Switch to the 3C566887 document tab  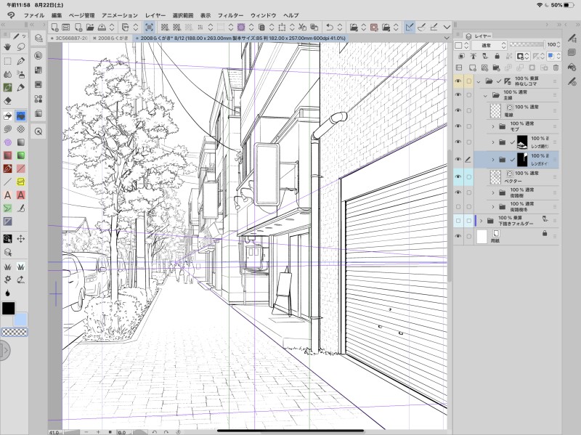coord(72,37)
